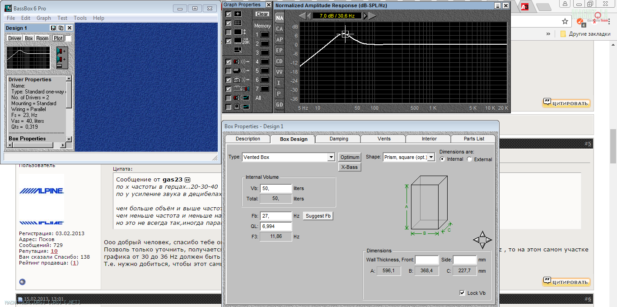The image size is (617, 307).
Task: Click the Suggest Fb button
Action: click(x=318, y=216)
